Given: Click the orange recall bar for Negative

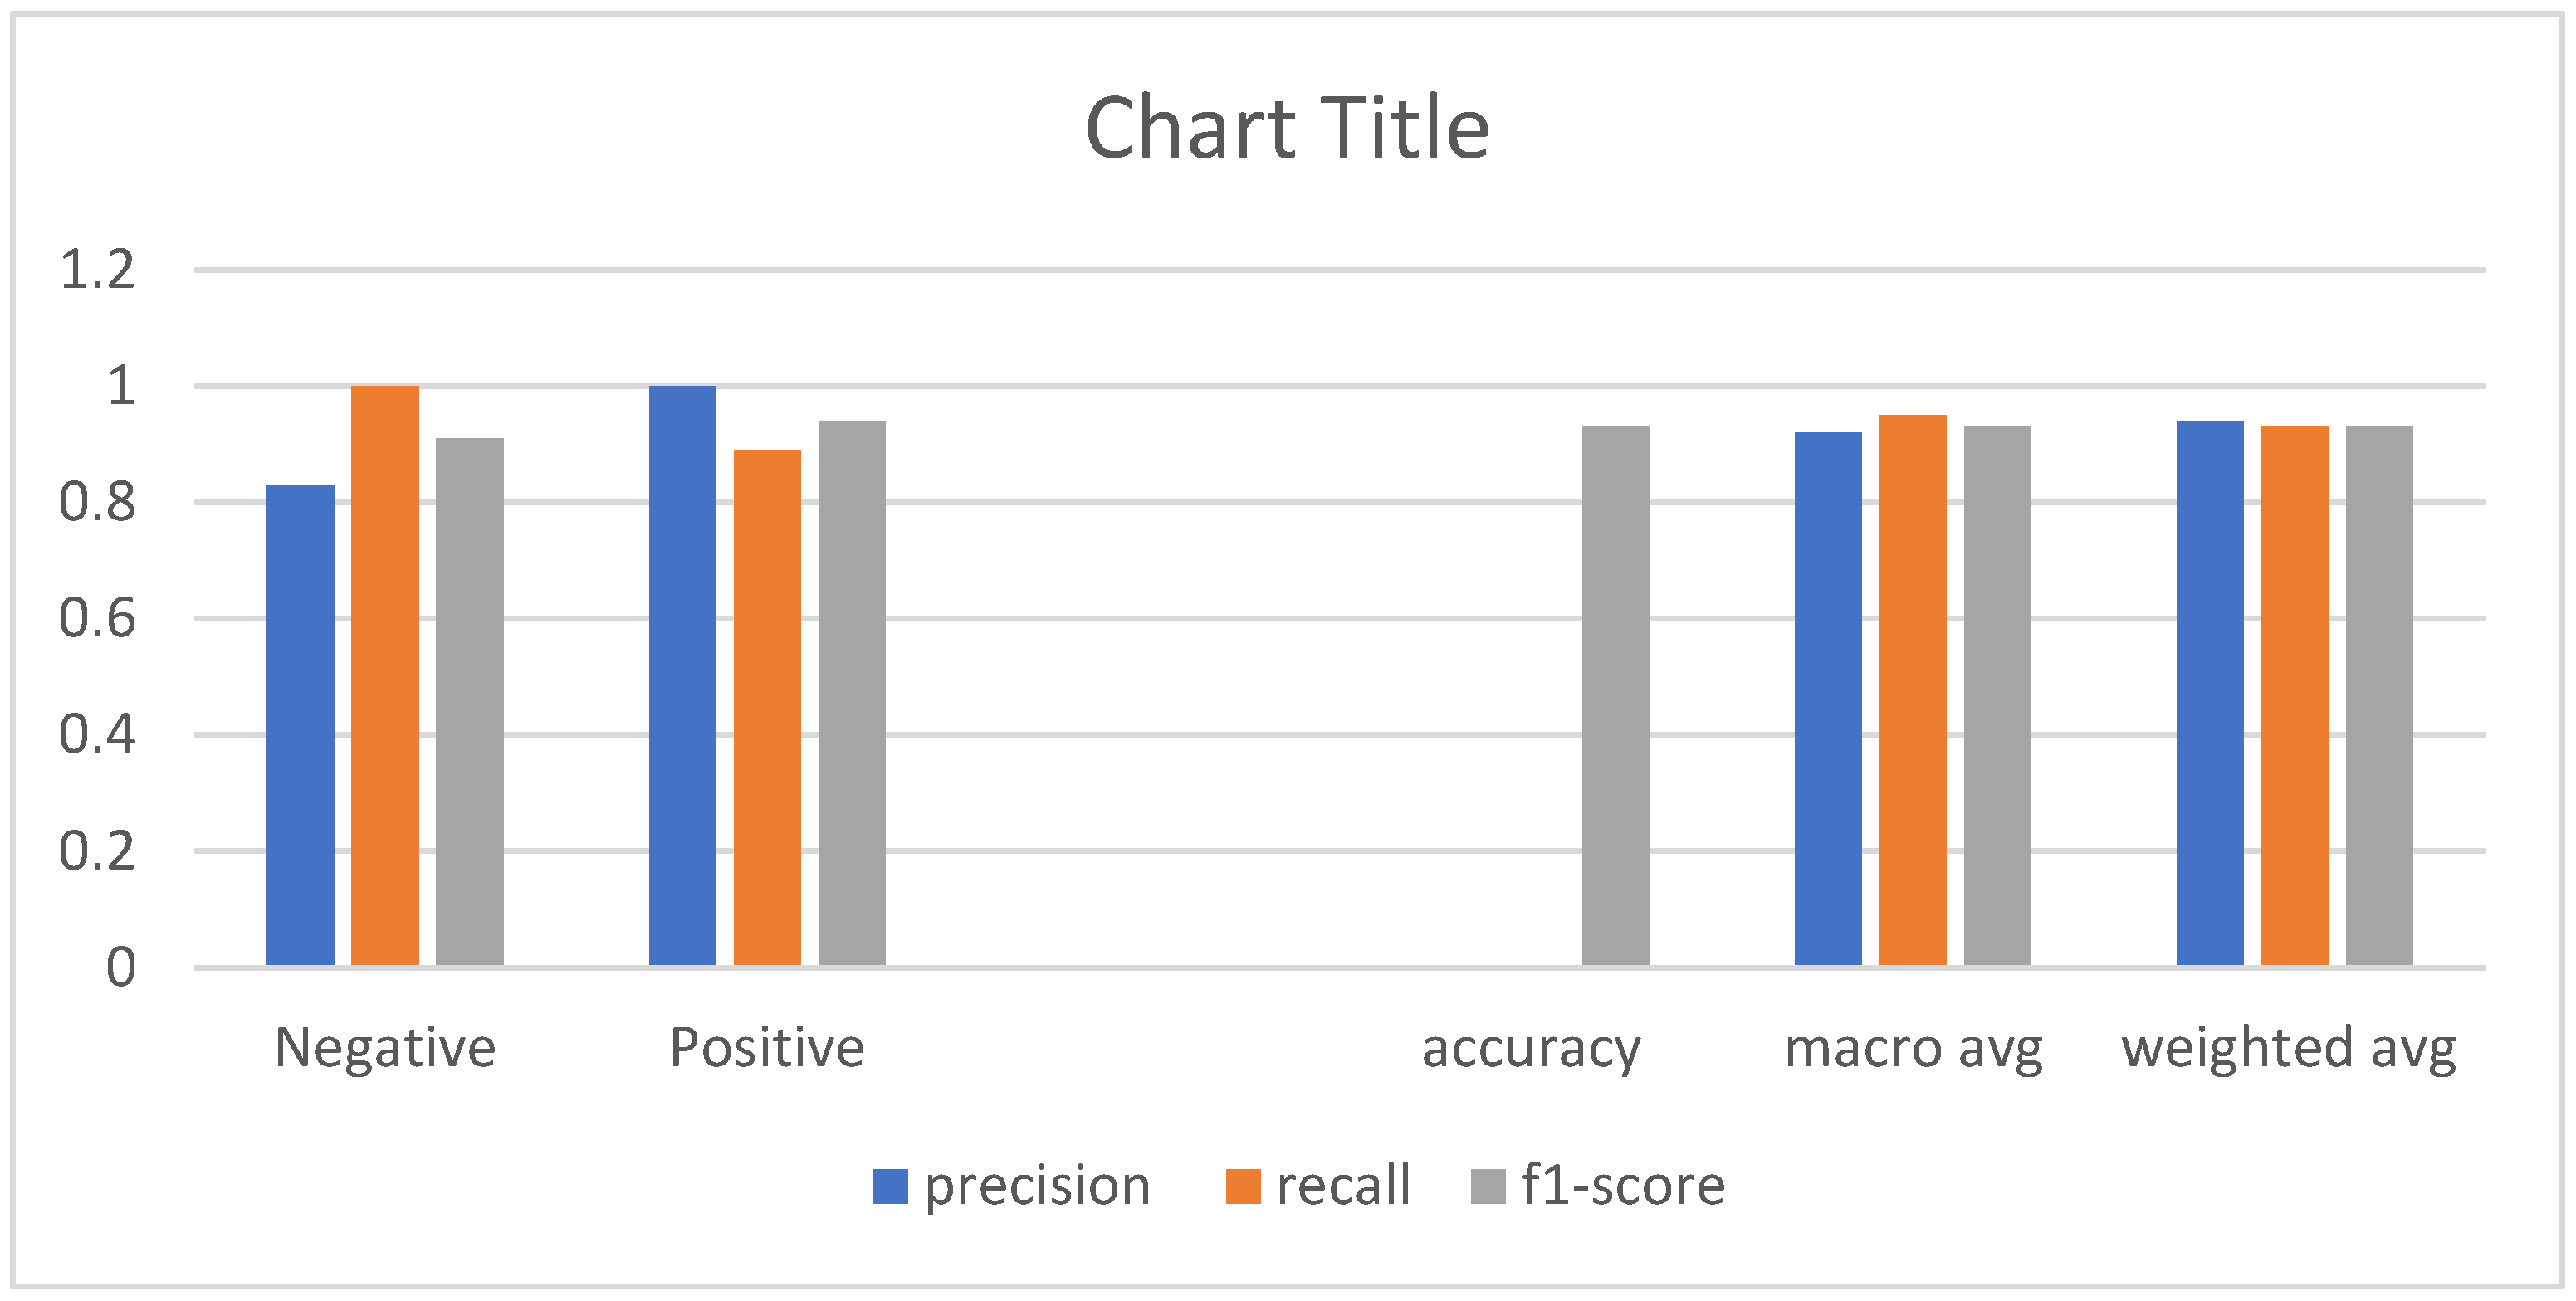Looking at the screenshot, I should [385, 675].
